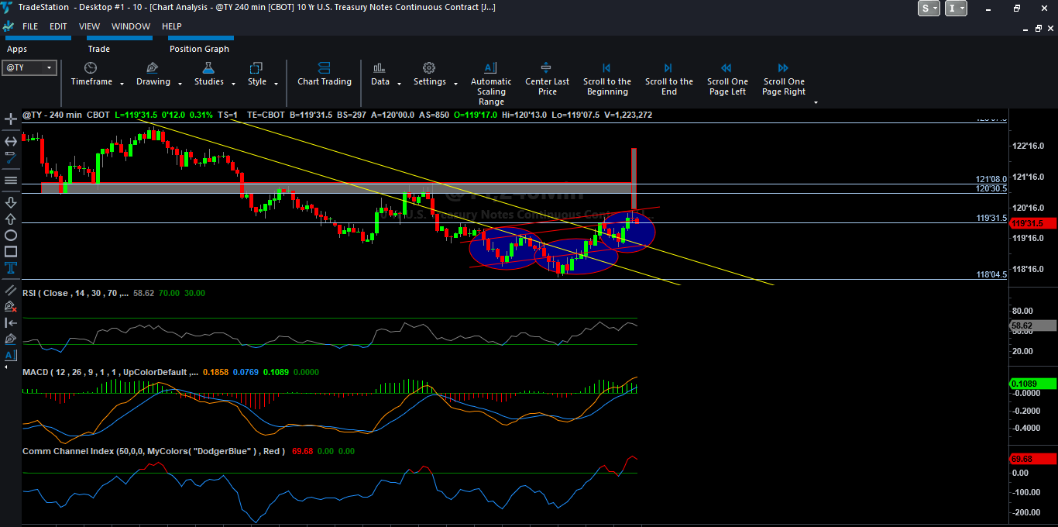Viewport: 1058px width, 527px height.
Task: Select the ellipse drawing tool
Action: [x=11, y=235]
